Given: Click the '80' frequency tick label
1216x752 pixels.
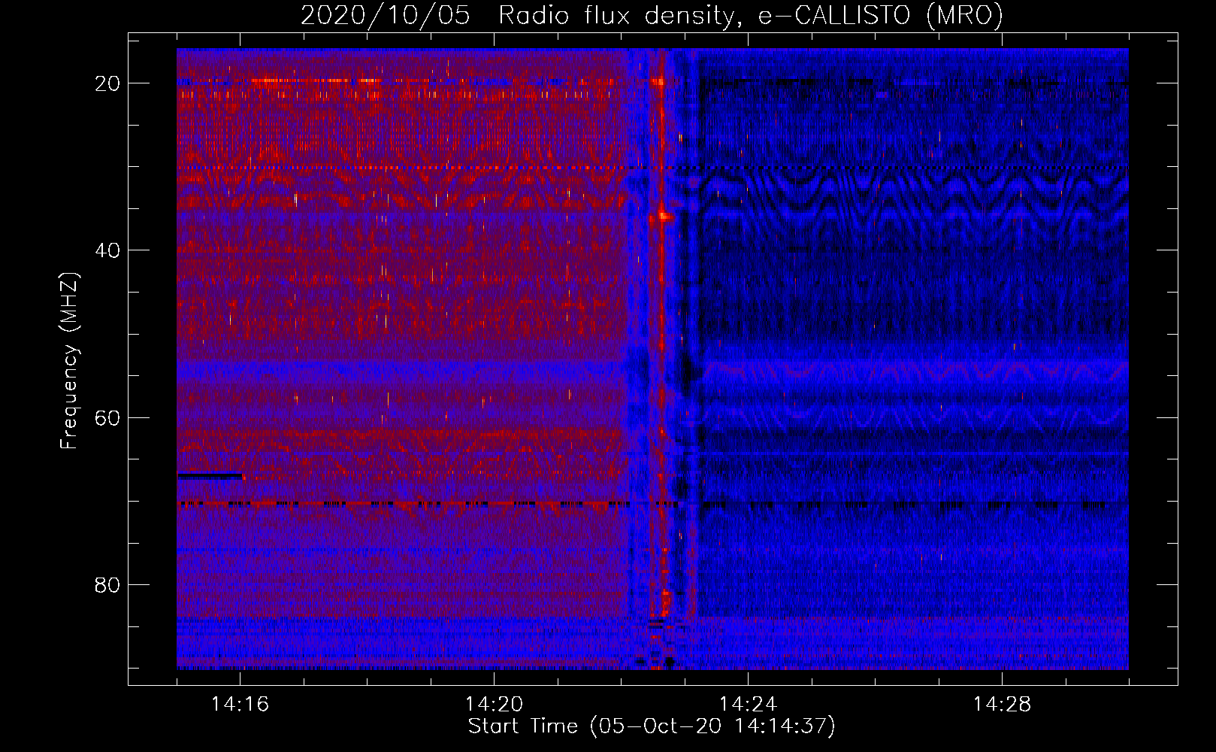Looking at the screenshot, I should 107,585.
